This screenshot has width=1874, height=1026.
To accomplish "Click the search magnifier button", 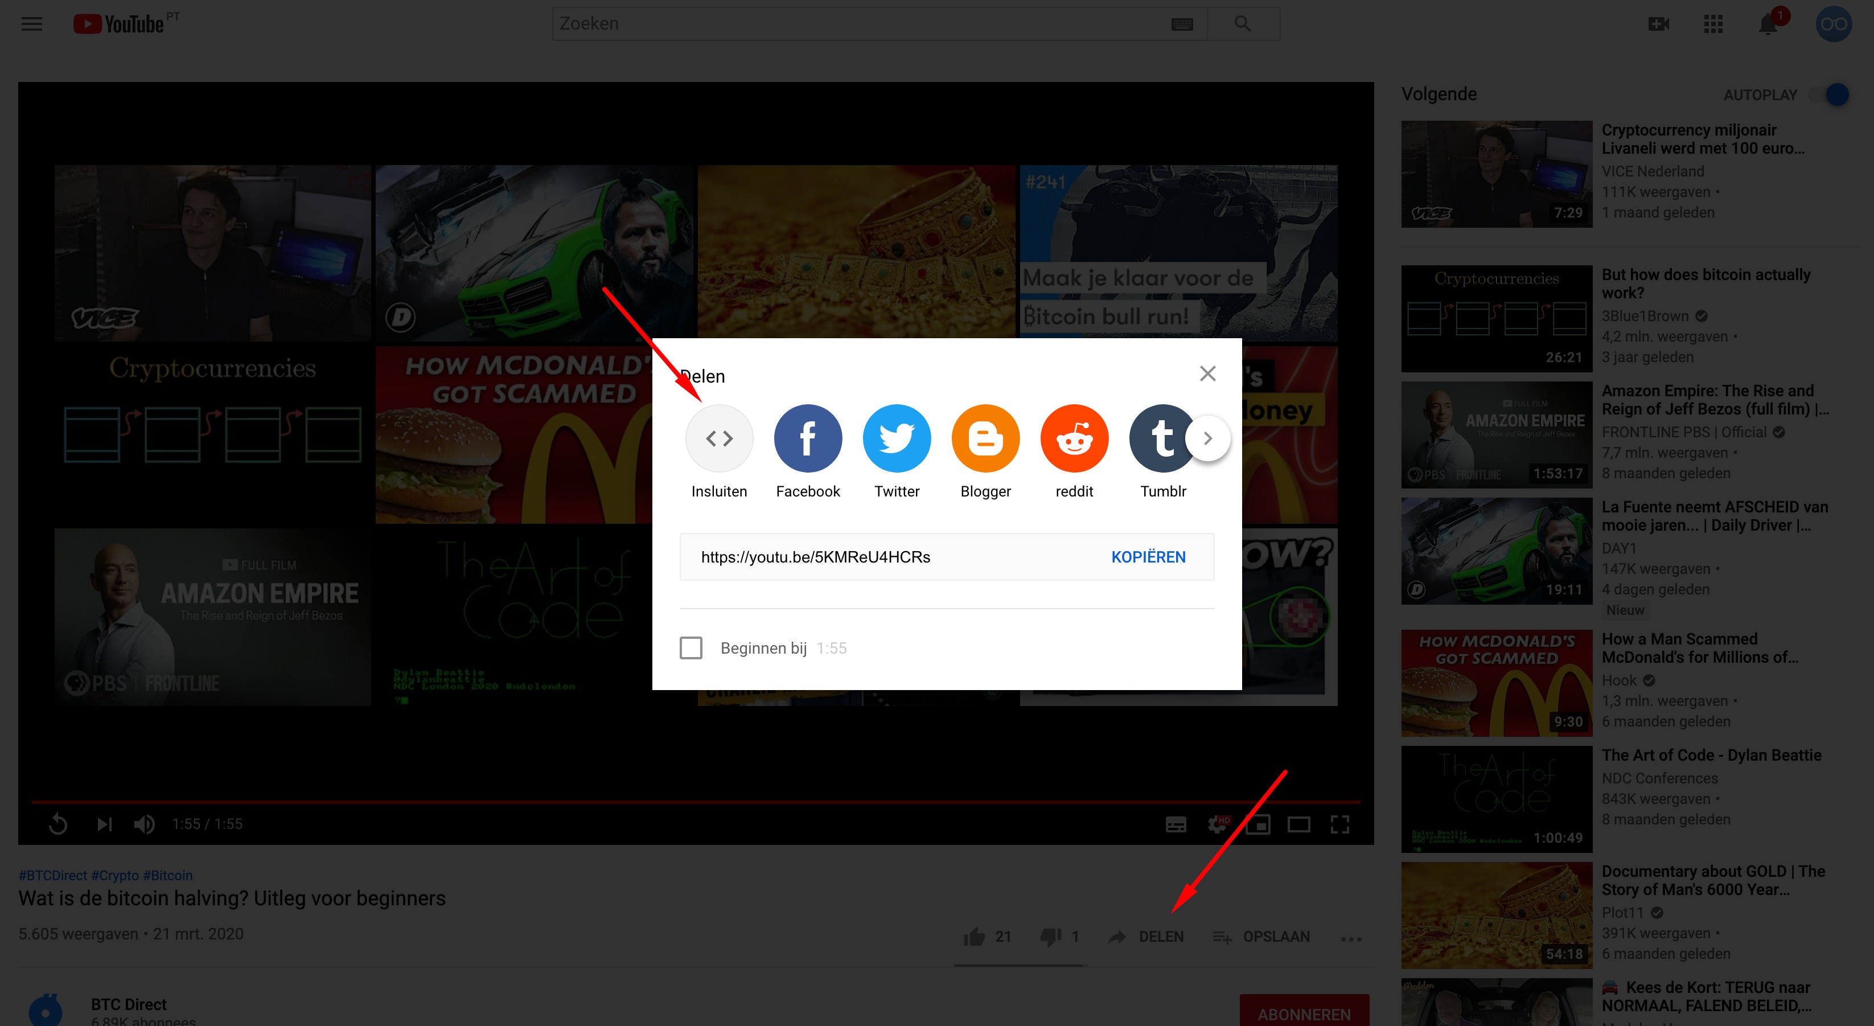I will coord(1243,24).
